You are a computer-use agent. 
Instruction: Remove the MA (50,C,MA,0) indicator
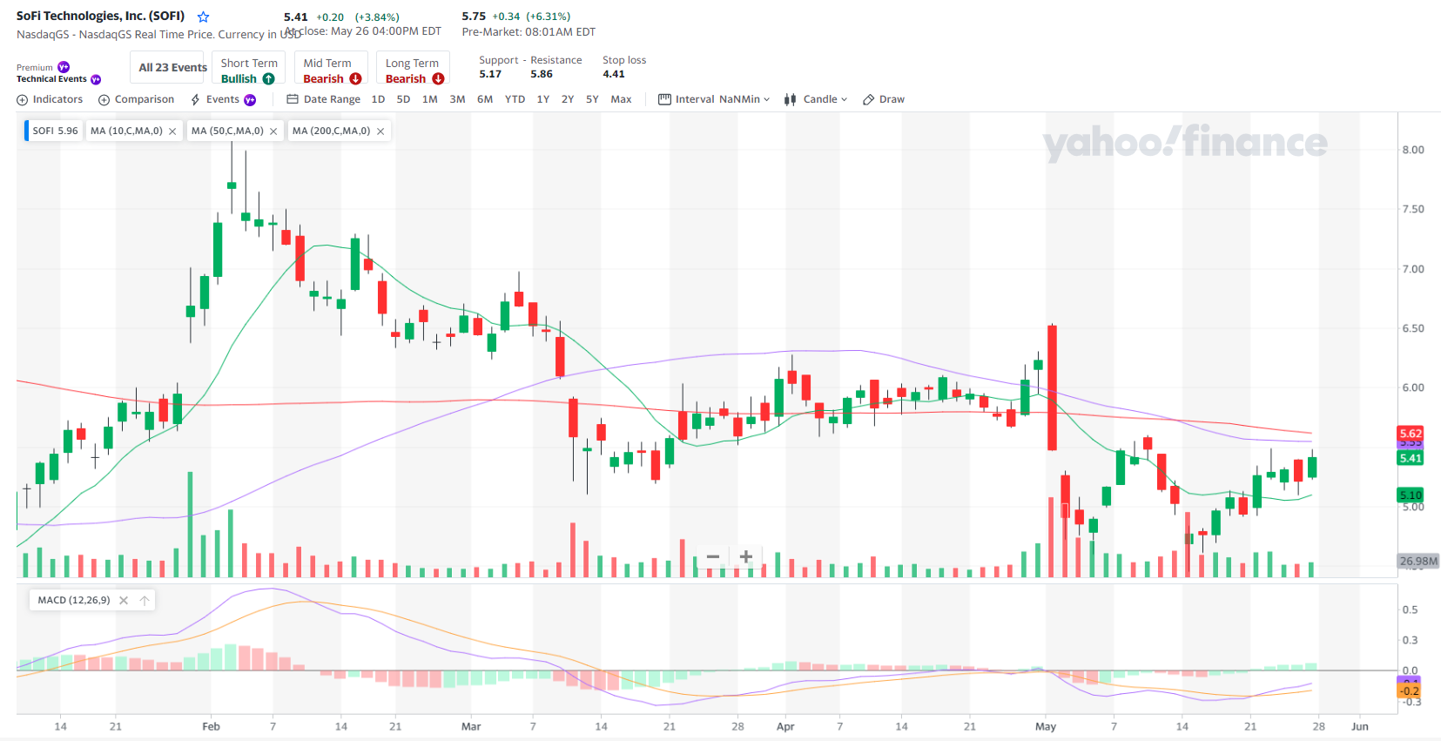tap(273, 131)
